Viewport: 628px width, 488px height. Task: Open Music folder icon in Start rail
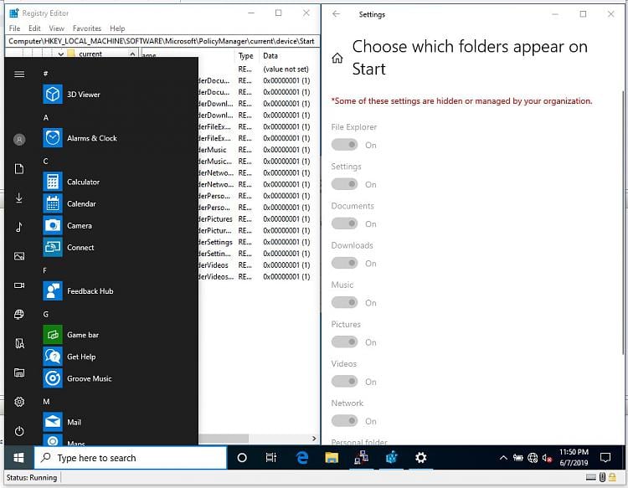19,227
